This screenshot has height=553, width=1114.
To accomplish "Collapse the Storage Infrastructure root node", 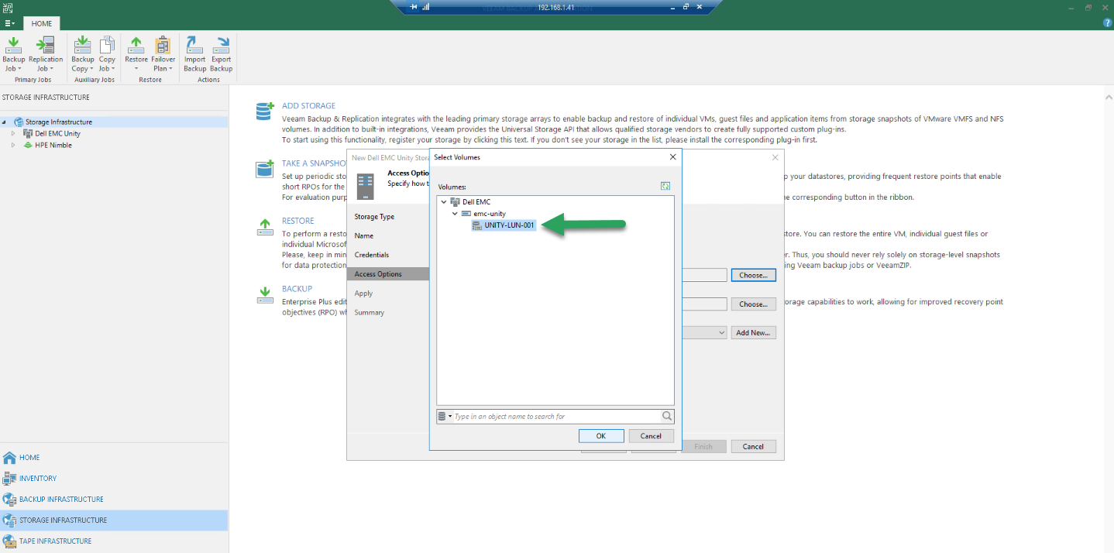I will (4, 122).
